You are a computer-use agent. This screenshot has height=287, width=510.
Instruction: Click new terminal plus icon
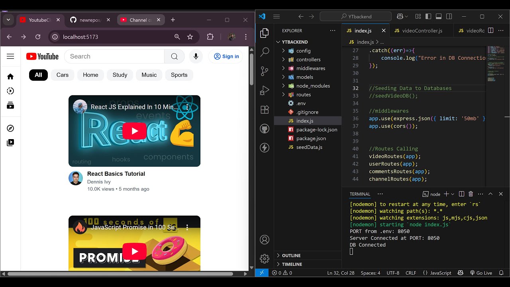point(446,194)
